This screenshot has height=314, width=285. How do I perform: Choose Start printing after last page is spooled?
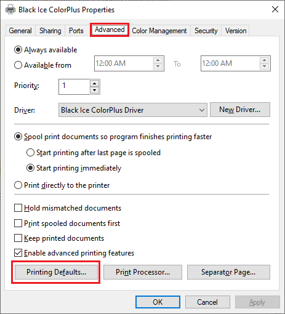pyautogui.click(x=30, y=153)
